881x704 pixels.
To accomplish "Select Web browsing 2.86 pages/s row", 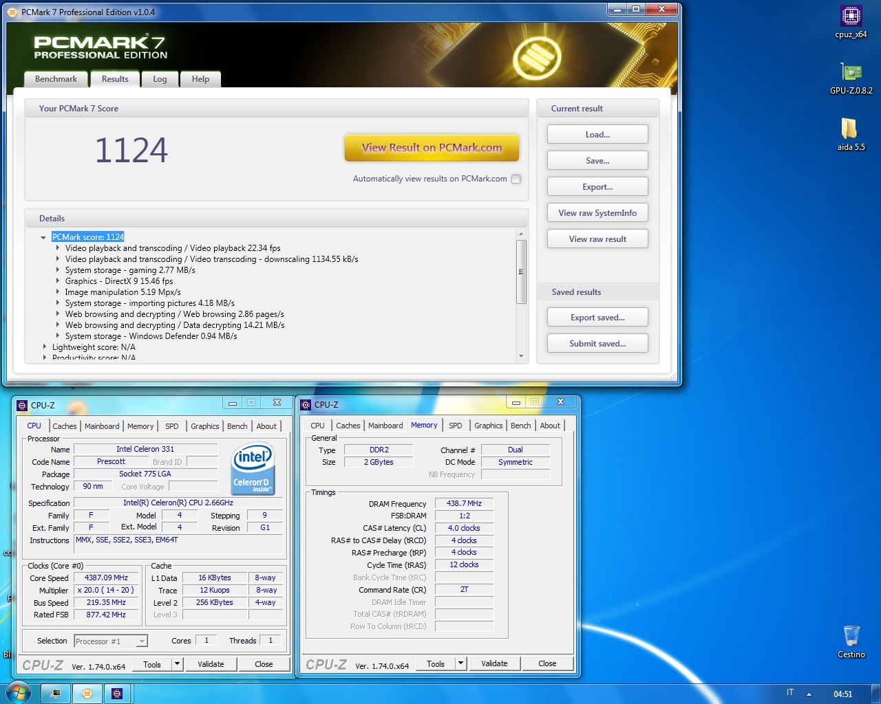I will click(174, 314).
